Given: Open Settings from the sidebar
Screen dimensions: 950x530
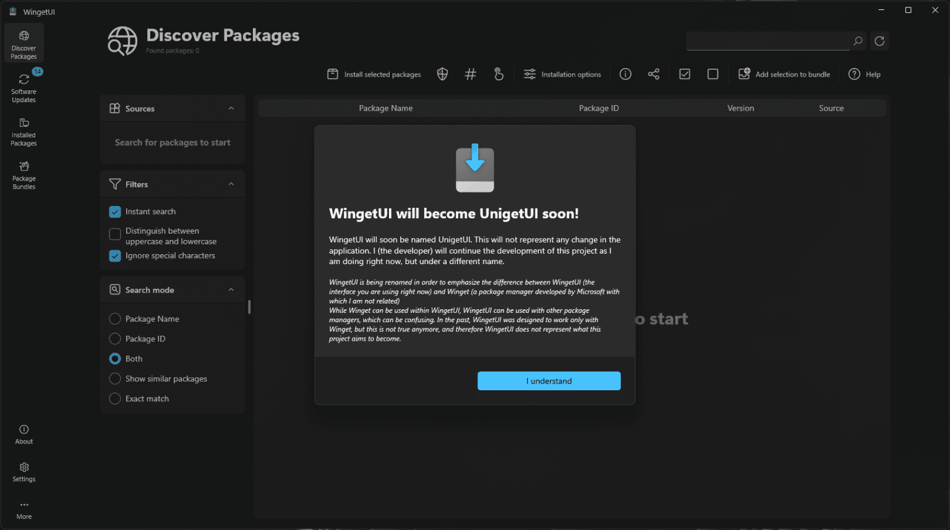Looking at the screenshot, I should pos(24,471).
